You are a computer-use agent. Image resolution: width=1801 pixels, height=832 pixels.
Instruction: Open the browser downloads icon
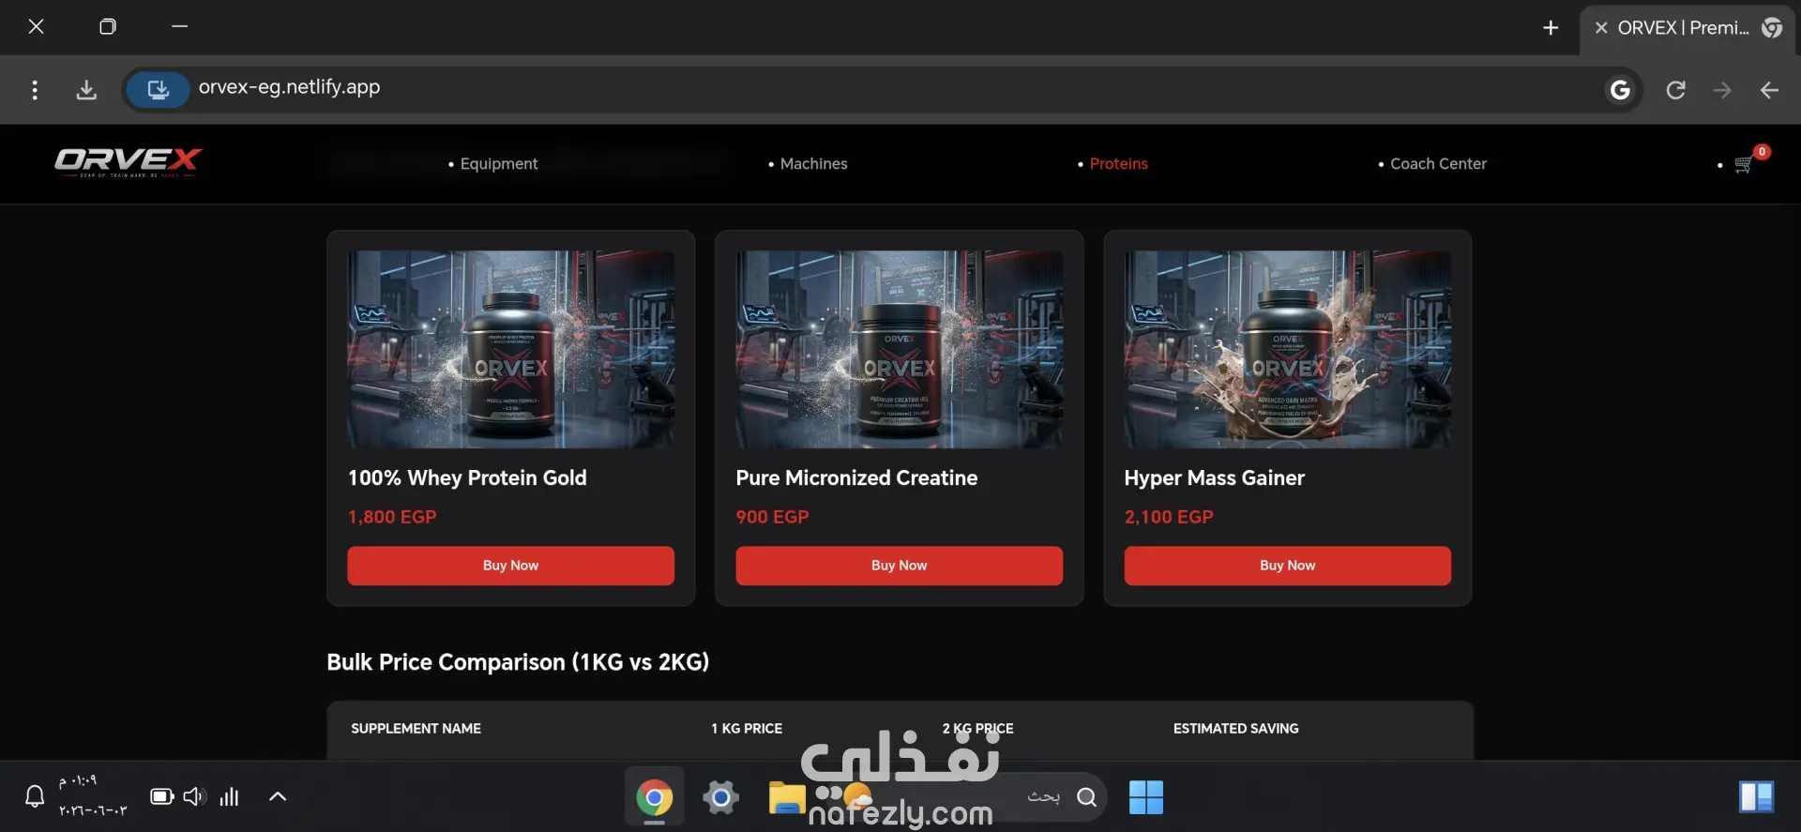click(x=86, y=90)
